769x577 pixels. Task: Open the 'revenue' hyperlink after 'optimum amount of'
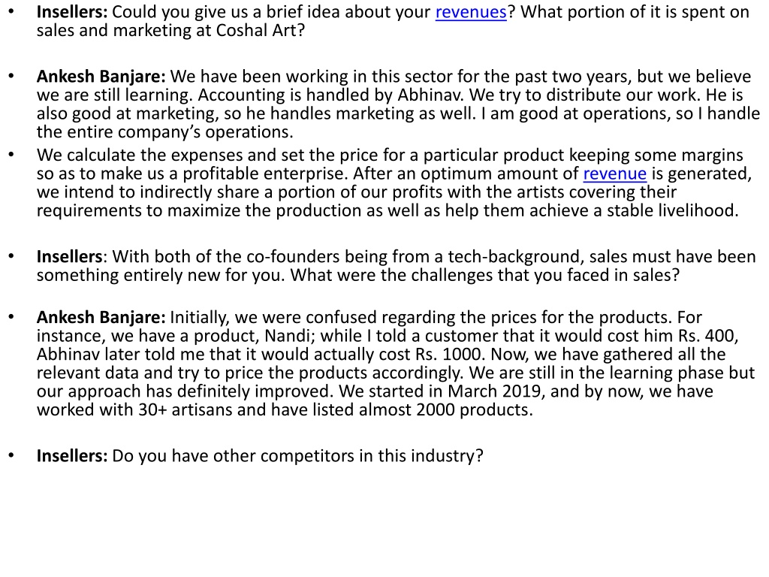click(x=614, y=174)
